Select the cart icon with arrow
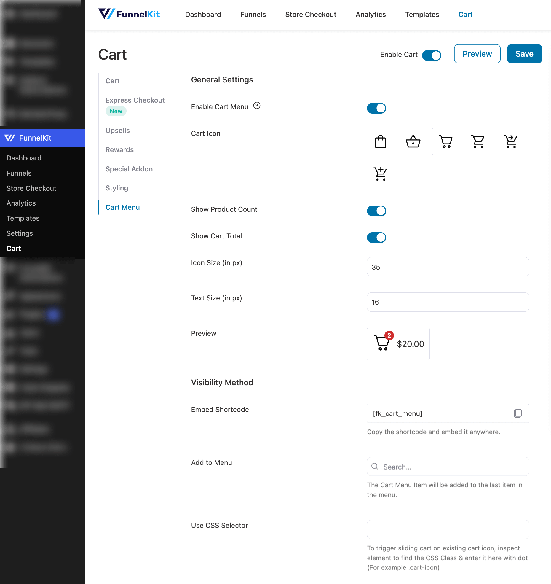This screenshot has width=551, height=584. 510,141
